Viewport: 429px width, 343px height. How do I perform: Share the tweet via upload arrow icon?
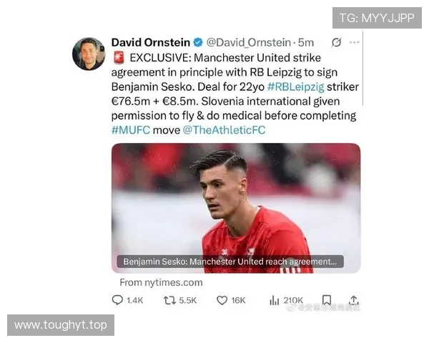pos(354,300)
